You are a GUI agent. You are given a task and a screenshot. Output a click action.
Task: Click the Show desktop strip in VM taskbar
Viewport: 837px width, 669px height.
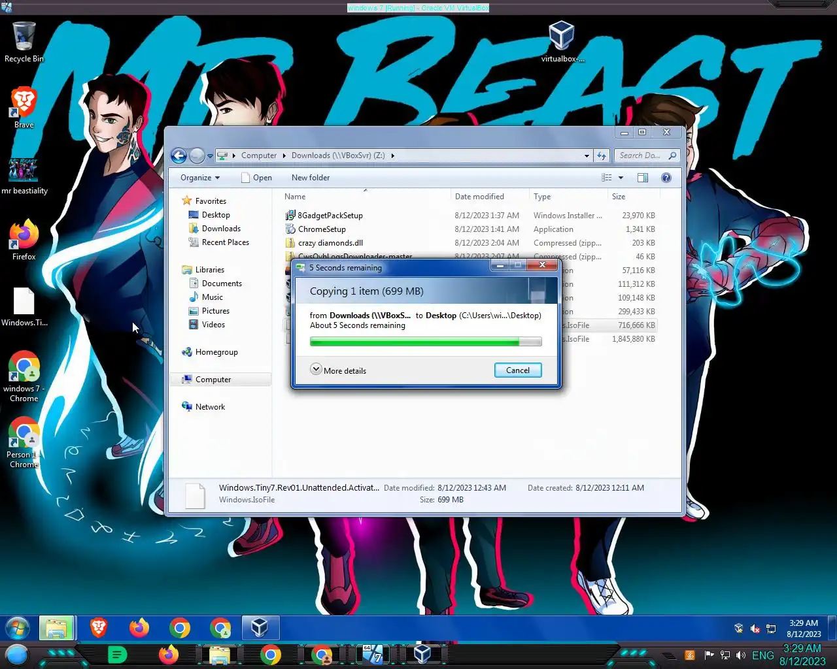point(832,628)
